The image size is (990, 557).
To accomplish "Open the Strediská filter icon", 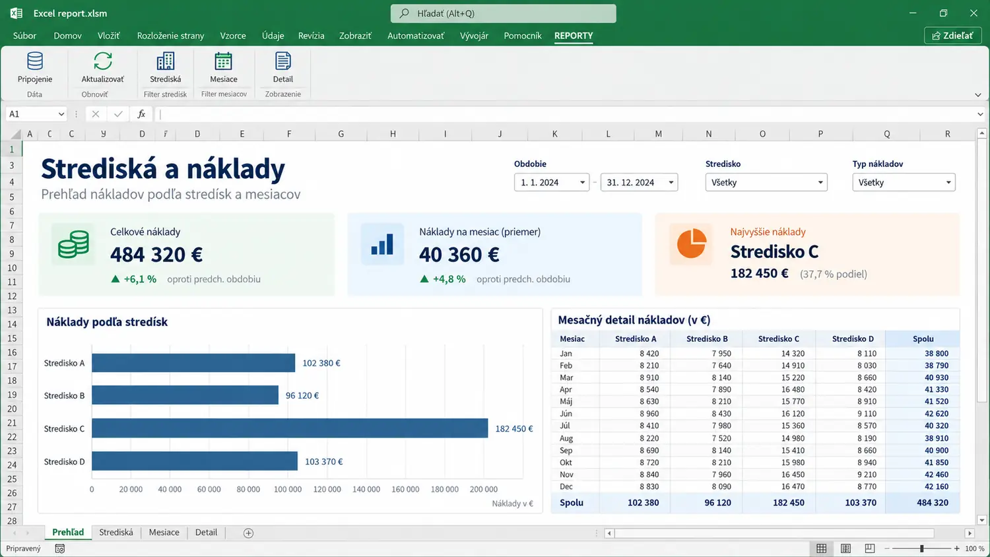I will coord(165,61).
